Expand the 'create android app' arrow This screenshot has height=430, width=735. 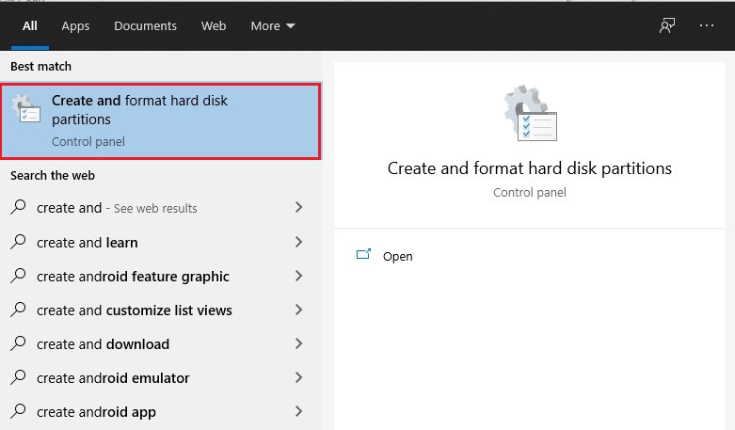pyautogui.click(x=298, y=411)
